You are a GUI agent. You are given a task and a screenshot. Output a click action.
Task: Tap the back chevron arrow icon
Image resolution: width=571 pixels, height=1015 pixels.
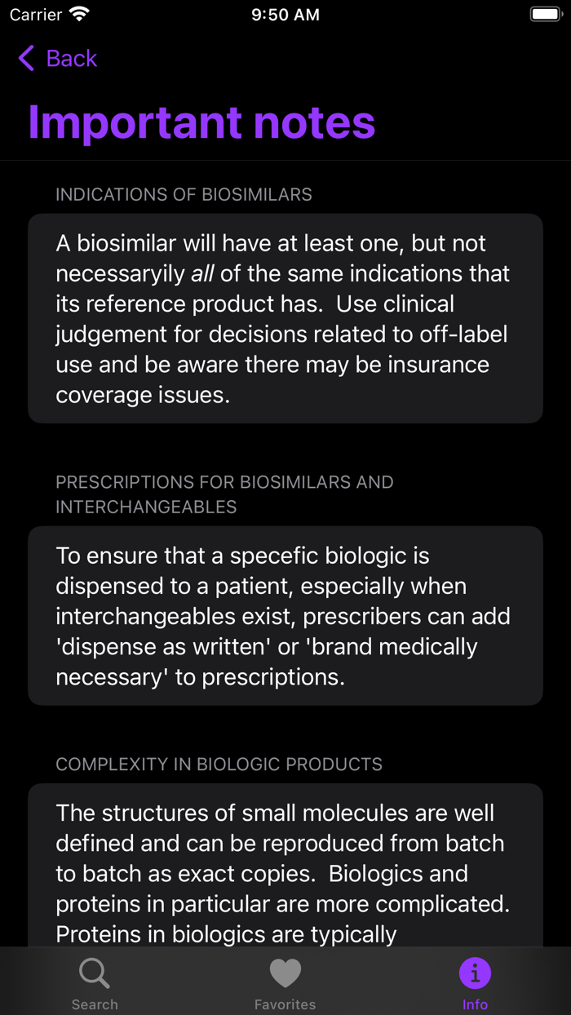pyautogui.click(x=24, y=58)
